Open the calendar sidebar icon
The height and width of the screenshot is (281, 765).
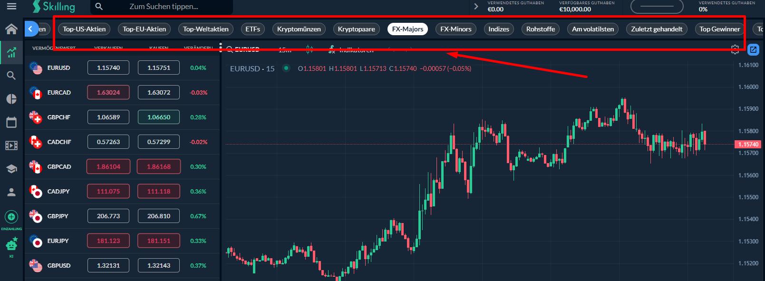11,123
